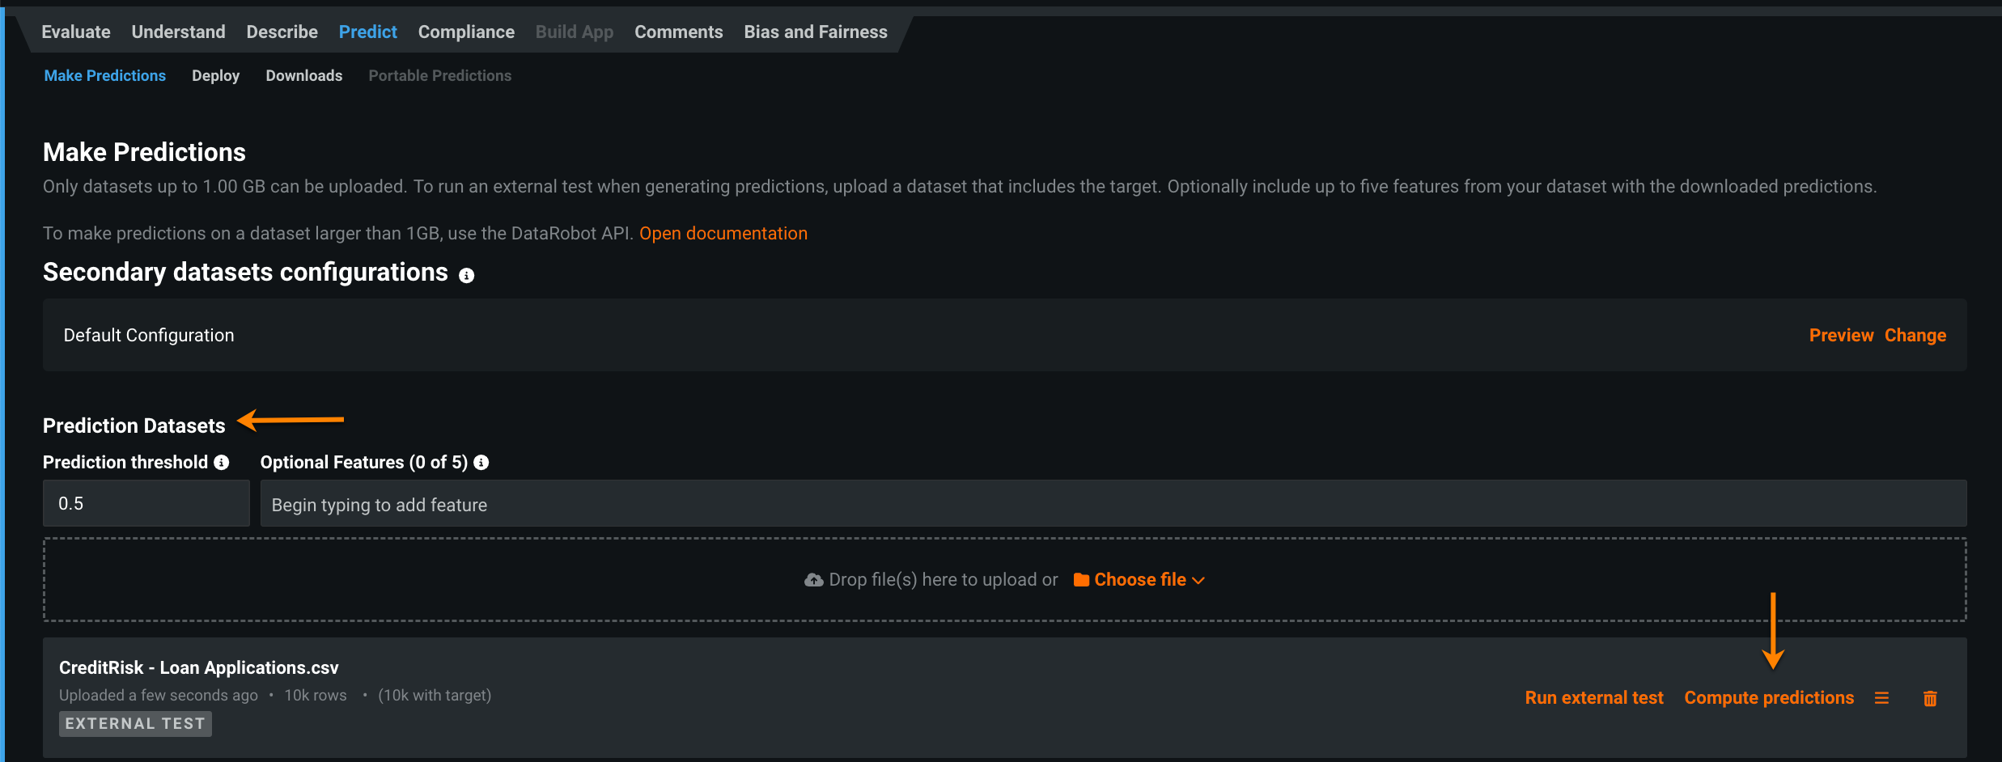Run external test on CreditRisk dataset

(x=1593, y=698)
